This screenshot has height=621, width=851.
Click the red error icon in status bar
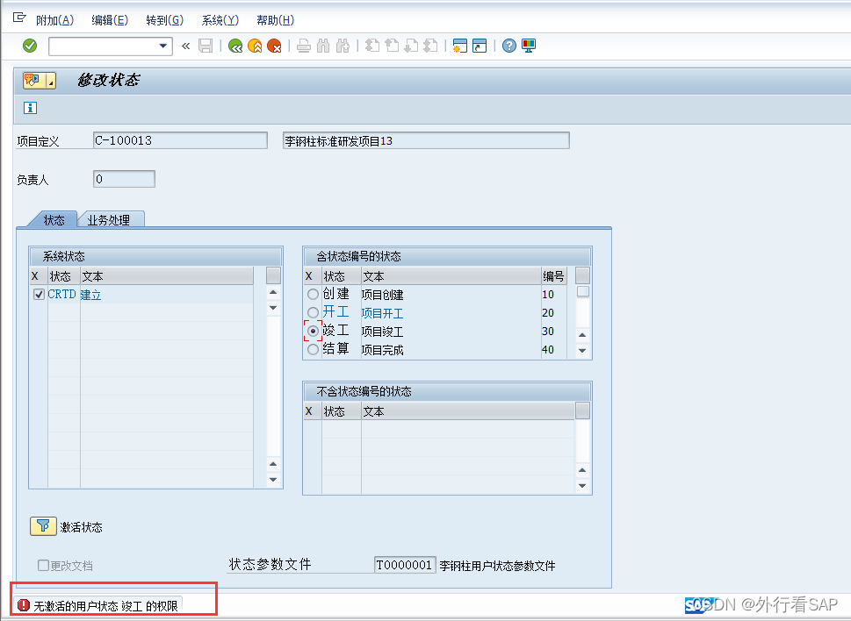tap(24, 605)
